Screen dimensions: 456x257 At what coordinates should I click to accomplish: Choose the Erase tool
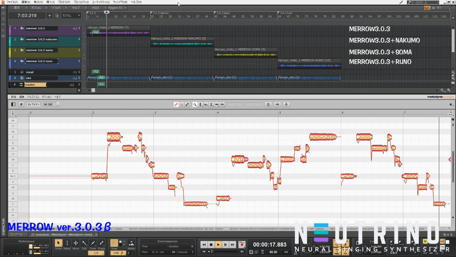pos(101,244)
